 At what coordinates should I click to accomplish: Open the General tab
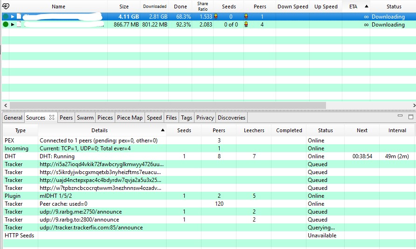(x=13, y=118)
